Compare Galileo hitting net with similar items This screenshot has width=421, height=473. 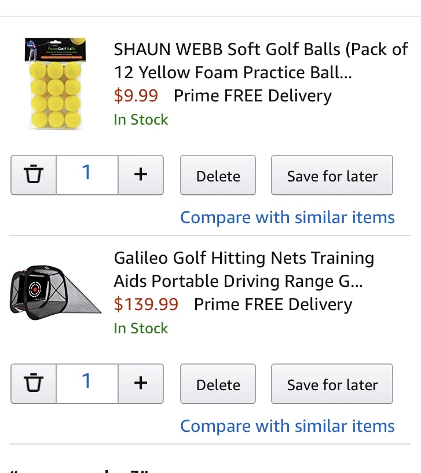[x=287, y=426]
